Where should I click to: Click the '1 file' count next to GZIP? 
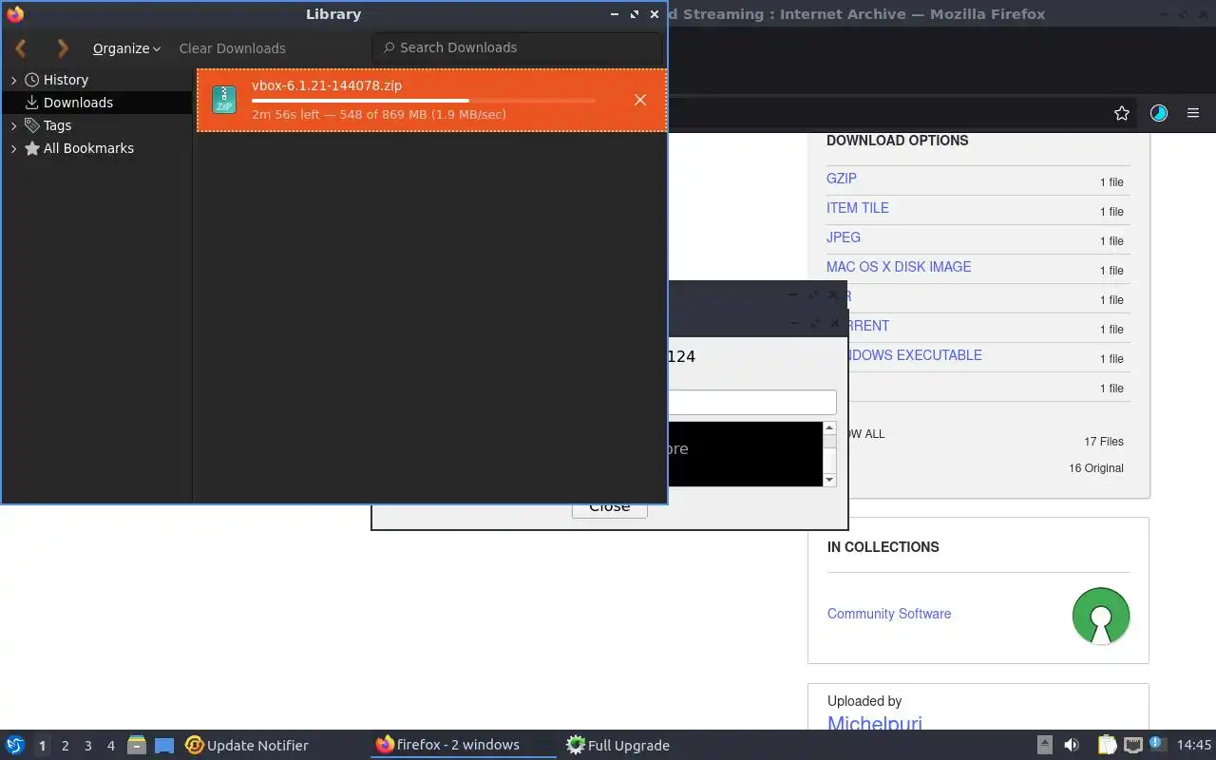[x=1111, y=182]
